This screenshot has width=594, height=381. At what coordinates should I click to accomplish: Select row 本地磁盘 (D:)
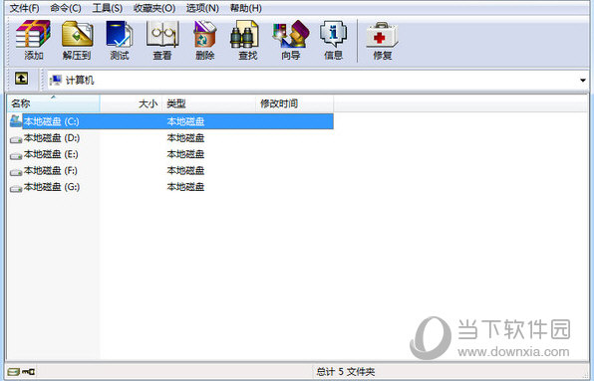click(170, 138)
